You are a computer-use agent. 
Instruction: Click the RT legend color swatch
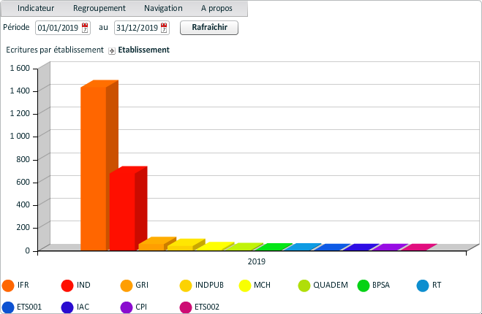click(x=423, y=286)
